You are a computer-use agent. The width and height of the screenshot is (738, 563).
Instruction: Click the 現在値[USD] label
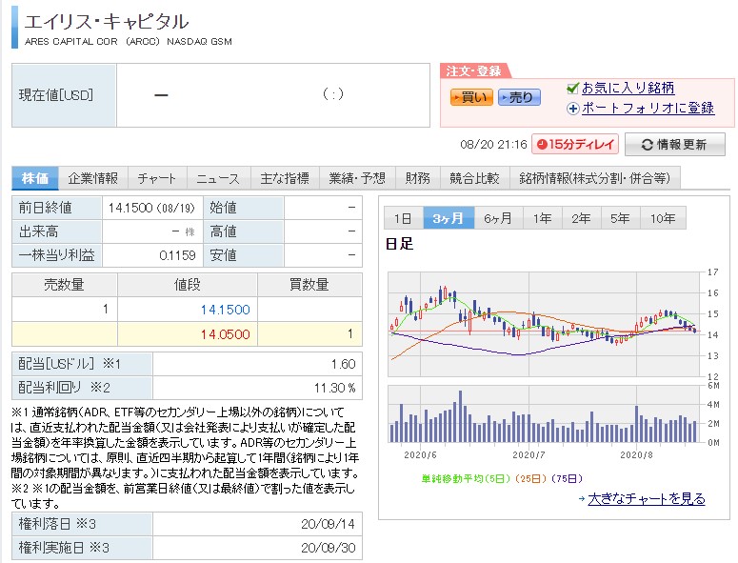(x=56, y=95)
